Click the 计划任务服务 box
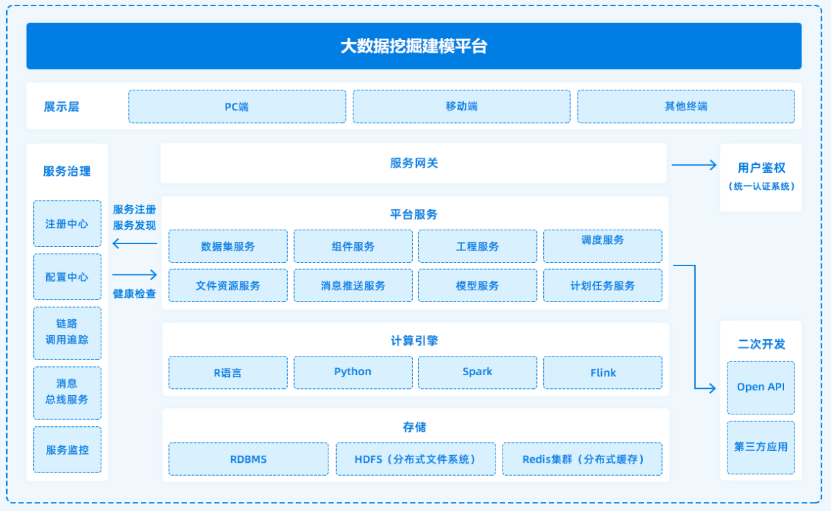The image size is (831, 511). pos(602,285)
